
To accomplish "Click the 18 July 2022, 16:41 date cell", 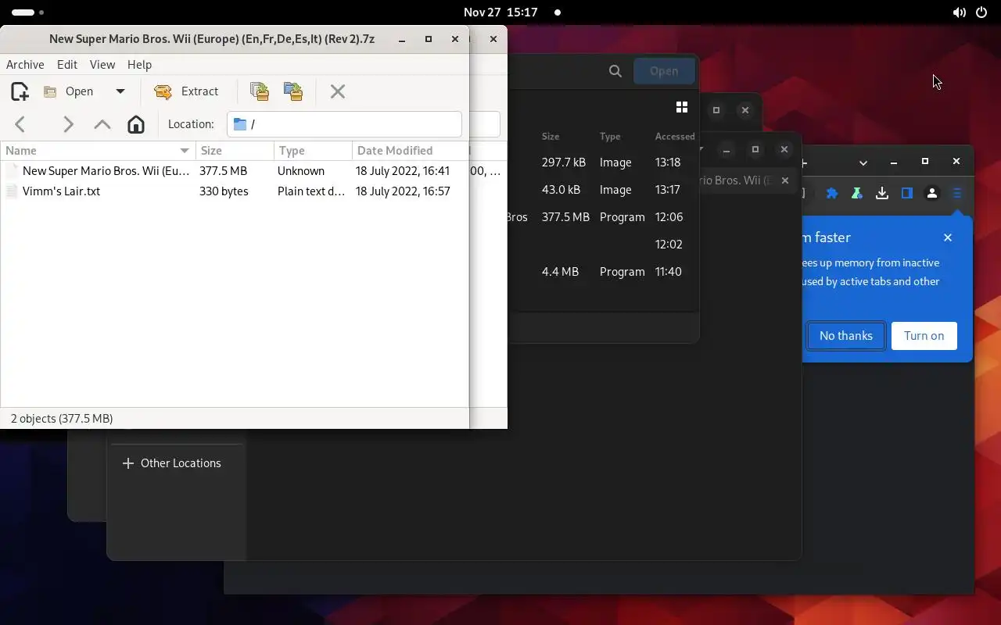I will [403, 170].
